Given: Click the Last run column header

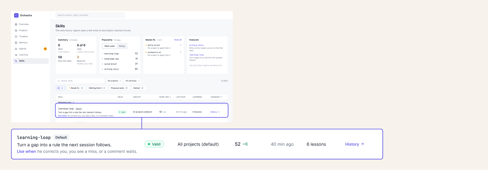Looking at the screenshot, I should pos(181,97).
